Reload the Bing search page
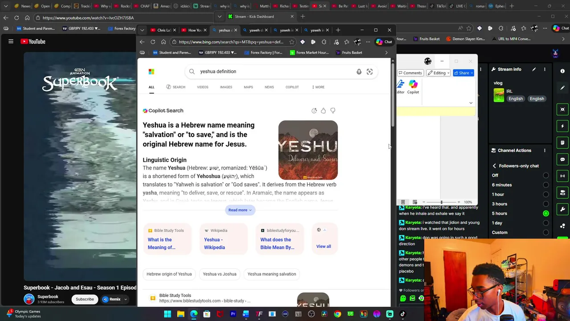Viewport: 570px width, 321px height. click(x=153, y=42)
